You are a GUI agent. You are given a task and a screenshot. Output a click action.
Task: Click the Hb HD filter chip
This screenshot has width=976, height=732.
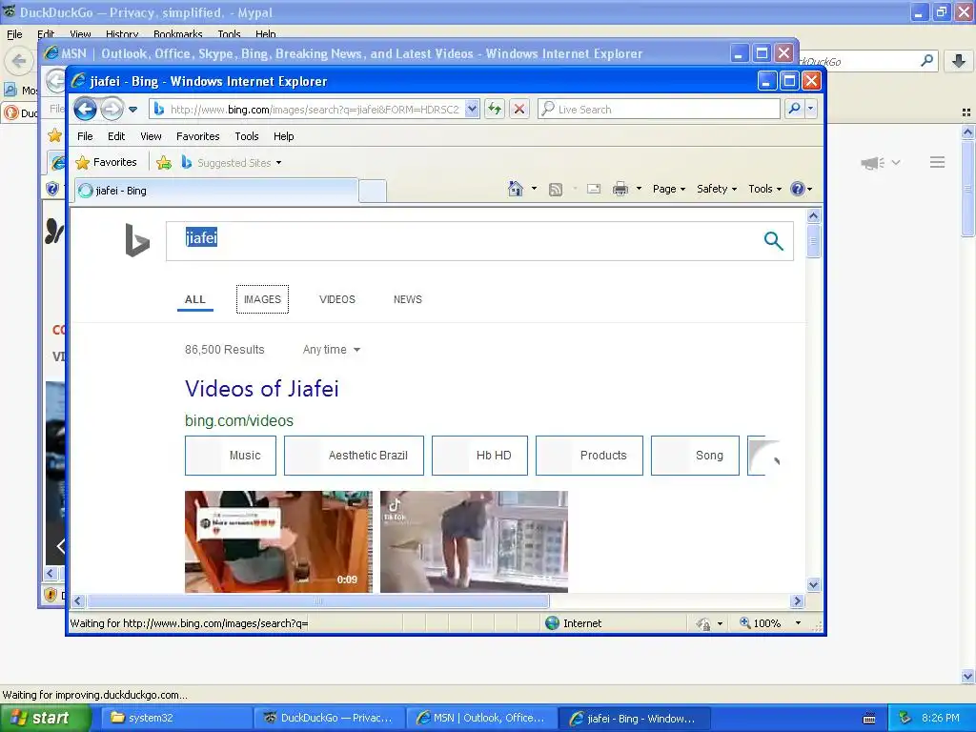[480, 456]
